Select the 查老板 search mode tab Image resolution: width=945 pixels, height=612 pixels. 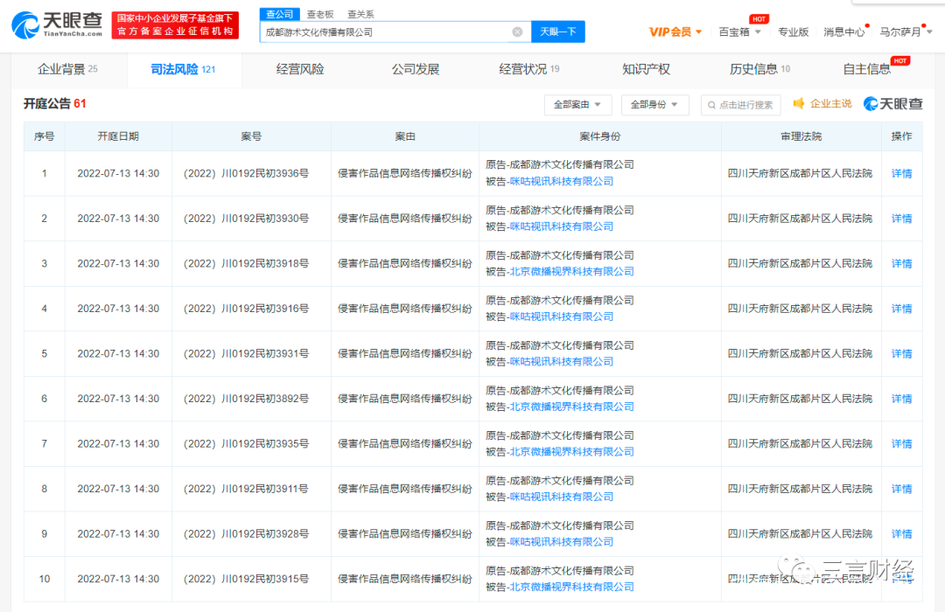pyautogui.click(x=320, y=14)
